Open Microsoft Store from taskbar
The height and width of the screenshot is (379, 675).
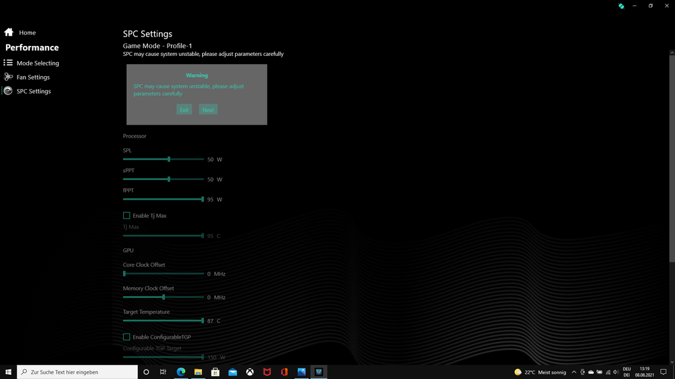[216, 372]
